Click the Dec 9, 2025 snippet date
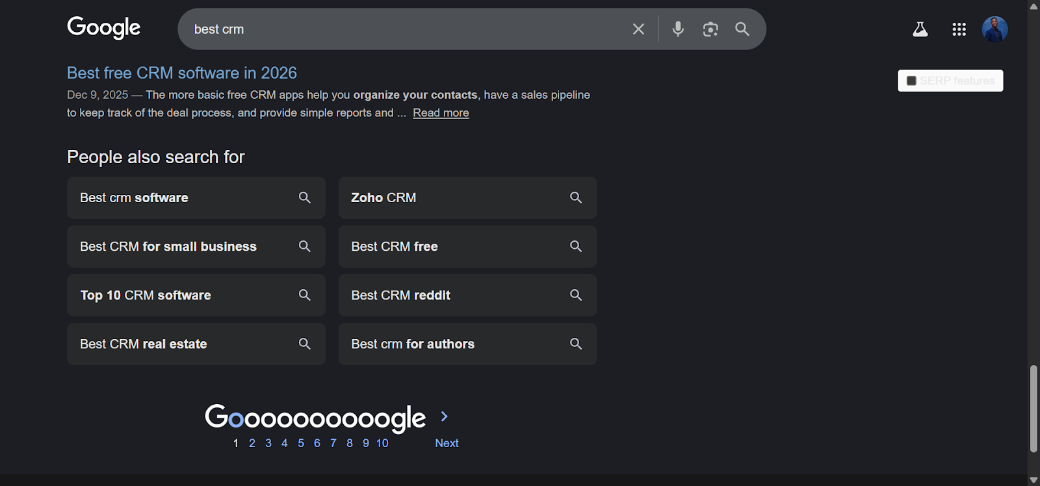Screen dimensions: 1040x486 97,95
